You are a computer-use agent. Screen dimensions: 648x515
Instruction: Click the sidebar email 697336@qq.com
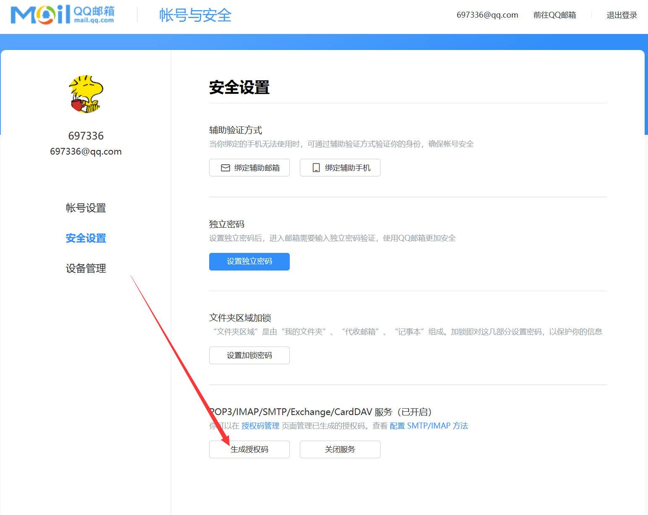tap(86, 152)
